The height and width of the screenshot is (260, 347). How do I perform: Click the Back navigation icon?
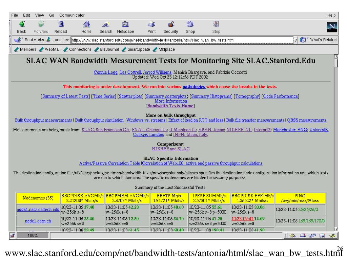coord(22,24)
